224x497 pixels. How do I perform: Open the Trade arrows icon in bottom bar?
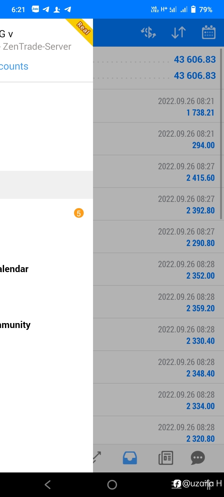click(x=97, y=458)
